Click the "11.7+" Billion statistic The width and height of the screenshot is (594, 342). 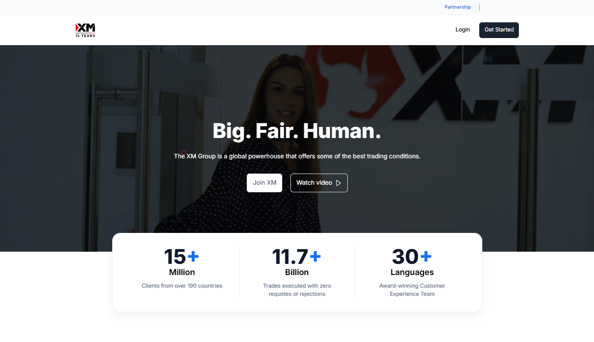click(296, 257)
